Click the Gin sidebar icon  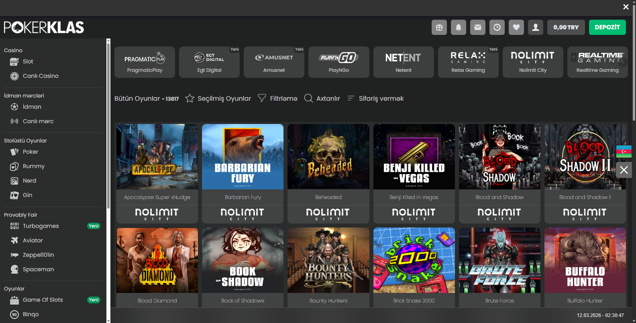14,195
